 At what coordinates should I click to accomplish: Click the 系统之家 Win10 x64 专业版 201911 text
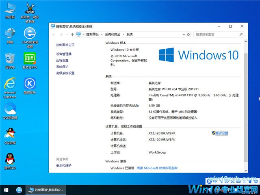[x=173, y=89]
